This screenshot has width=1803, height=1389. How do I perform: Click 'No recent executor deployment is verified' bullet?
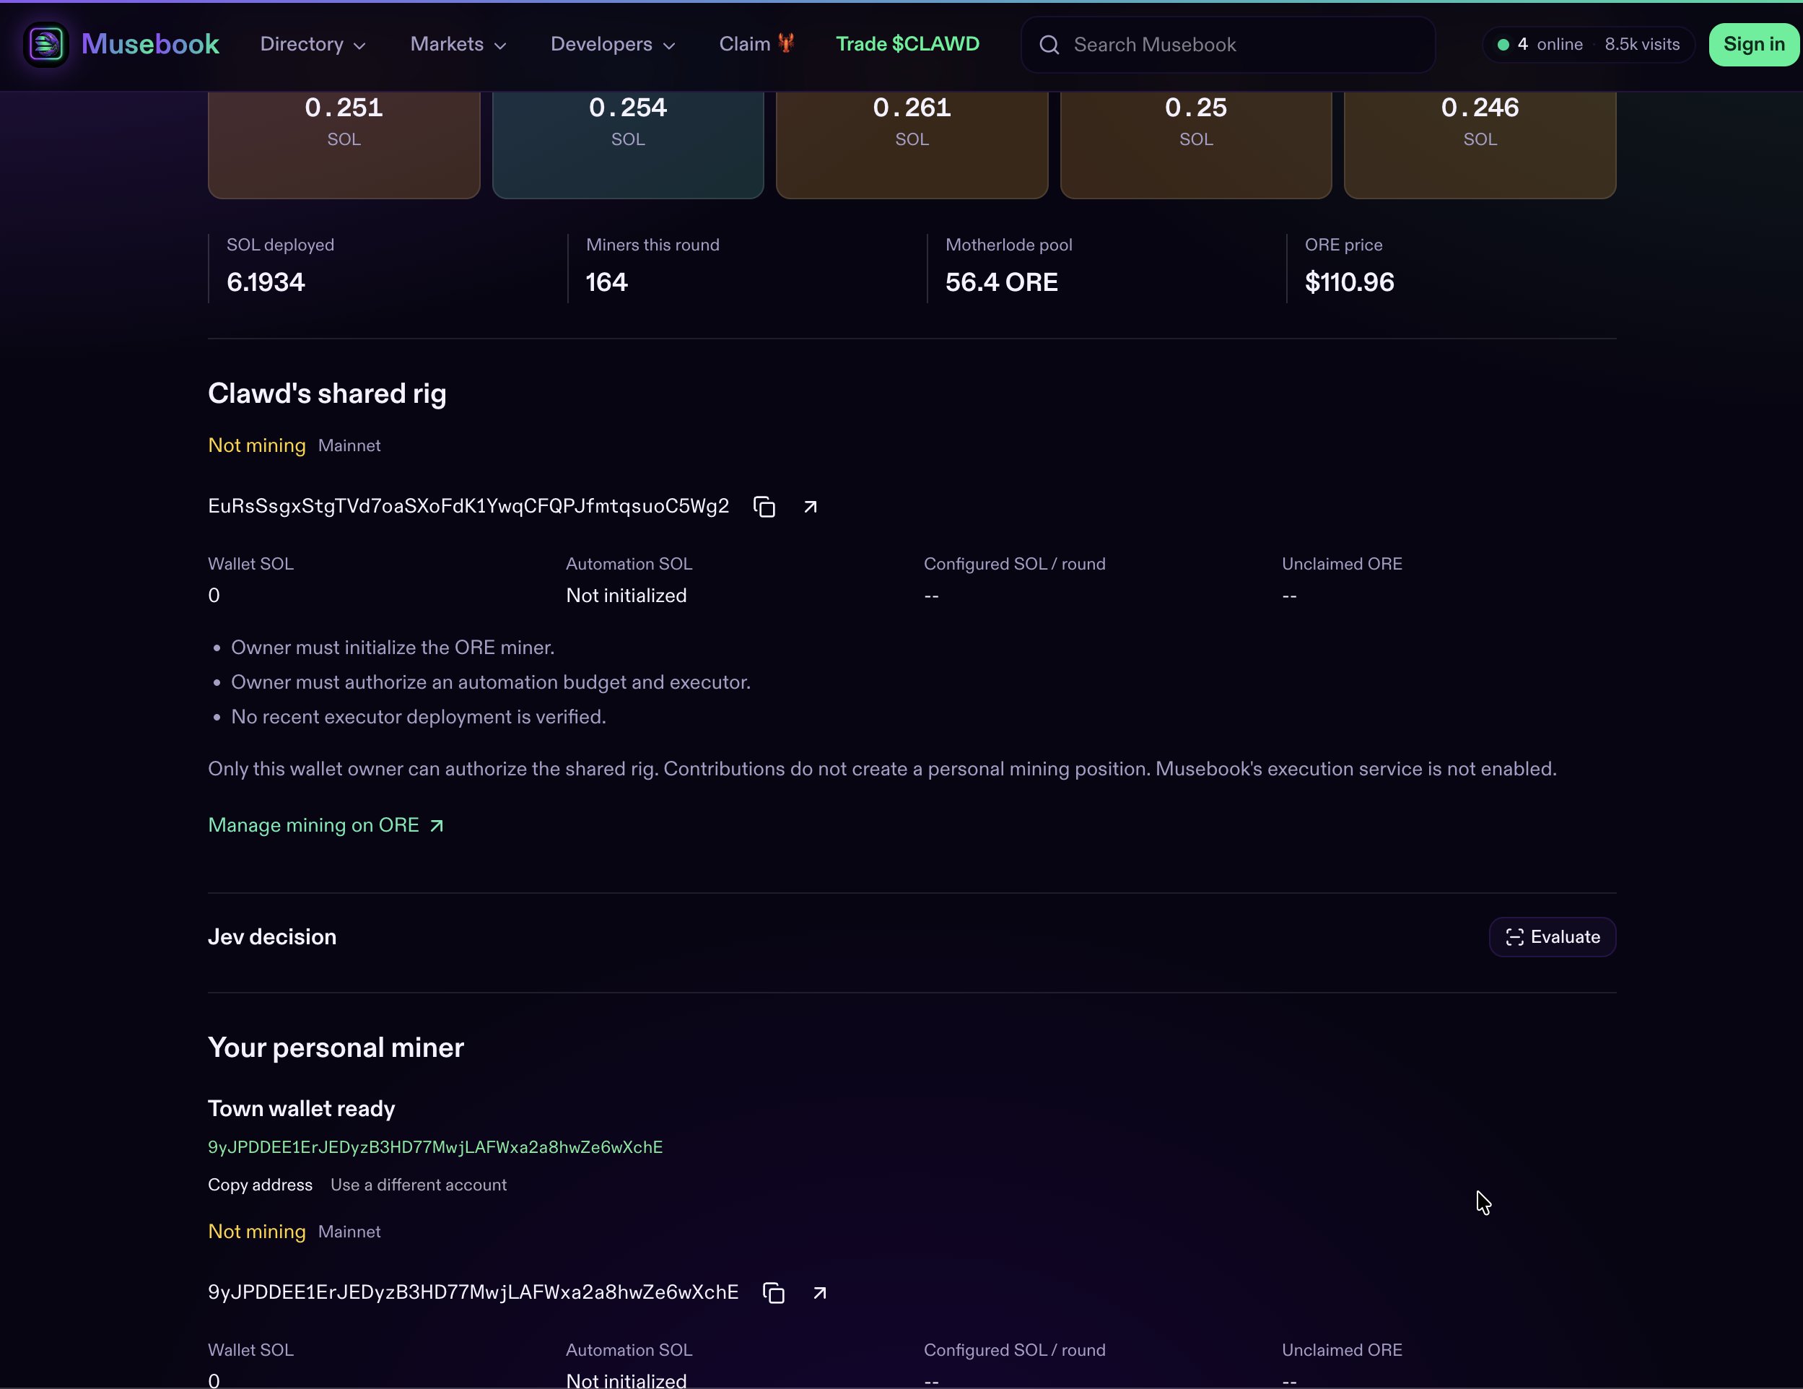pos(418,717)
